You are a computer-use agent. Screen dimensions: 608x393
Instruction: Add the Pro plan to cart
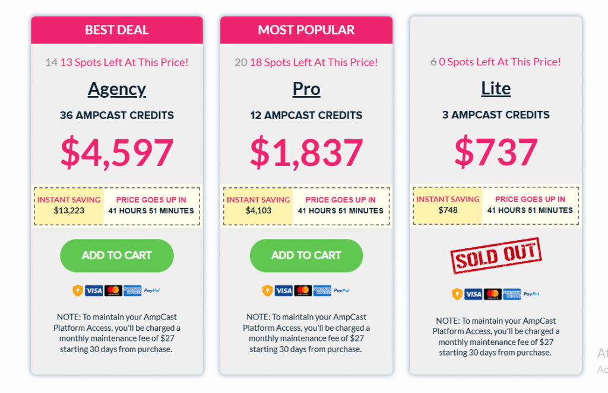click(306, 255)
